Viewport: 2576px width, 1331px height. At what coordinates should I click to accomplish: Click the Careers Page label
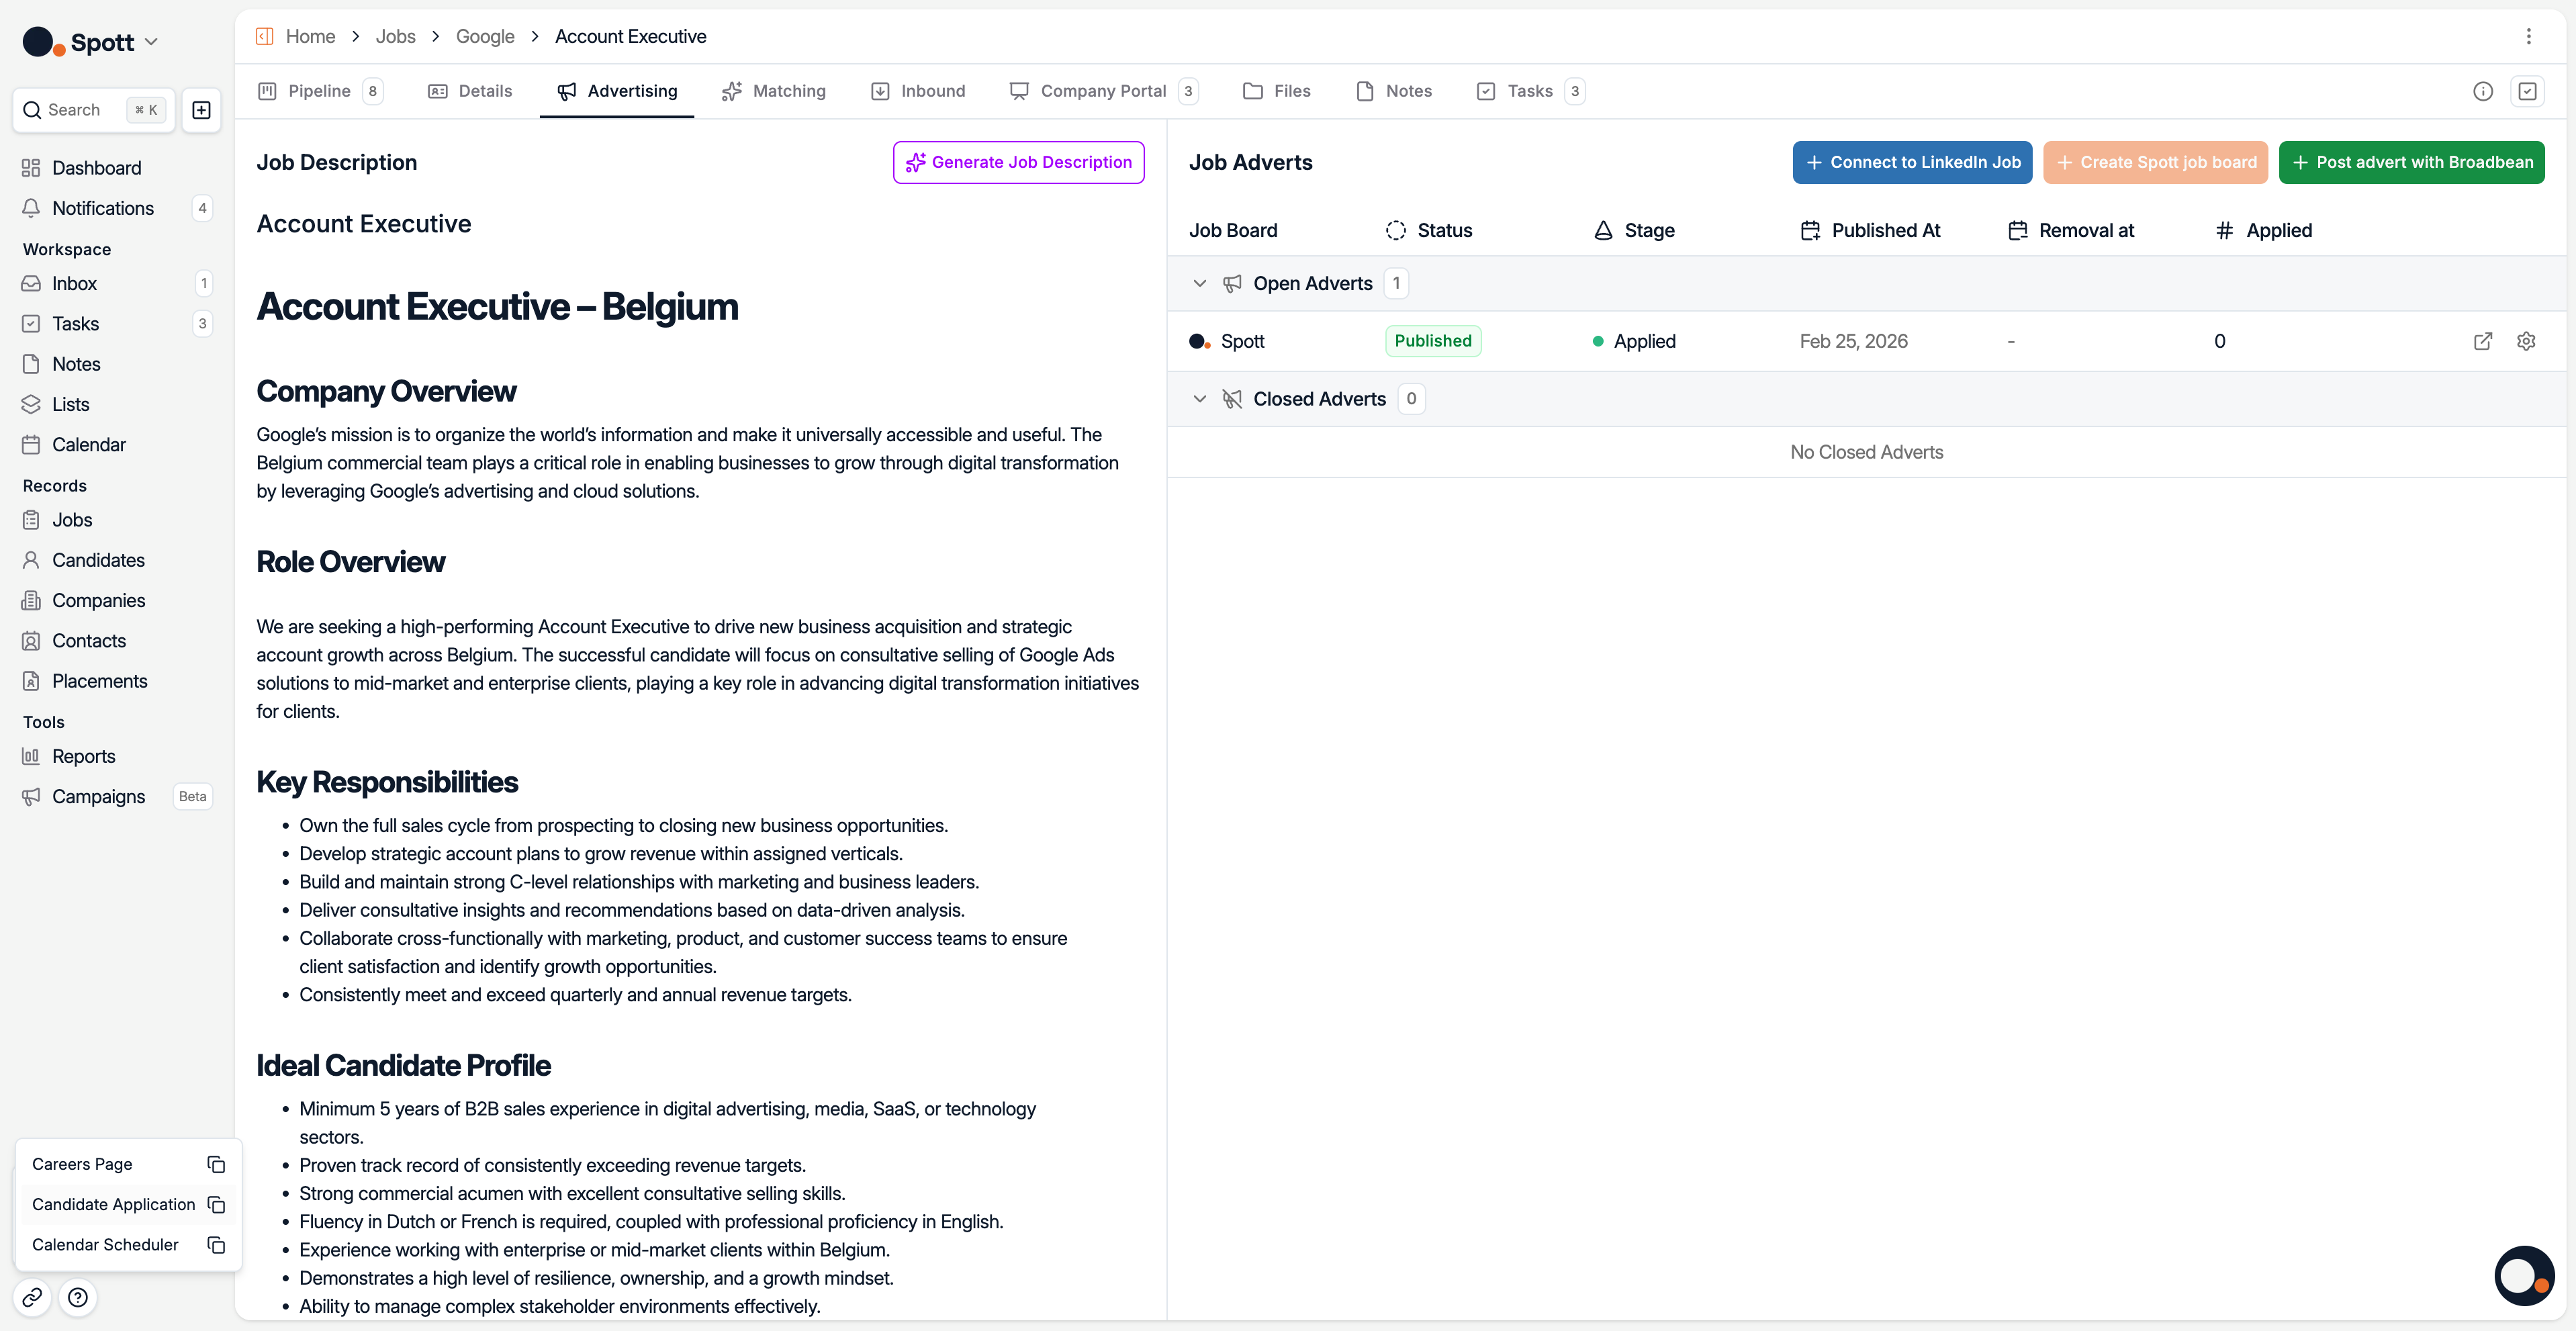pyautogui.click(x=82, y=1164)
